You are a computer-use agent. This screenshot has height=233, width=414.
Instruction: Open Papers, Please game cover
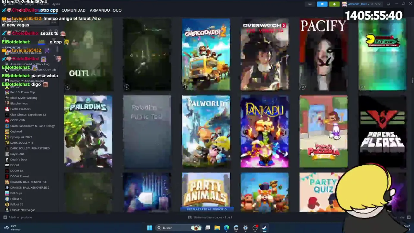click(x=382, y=131)
